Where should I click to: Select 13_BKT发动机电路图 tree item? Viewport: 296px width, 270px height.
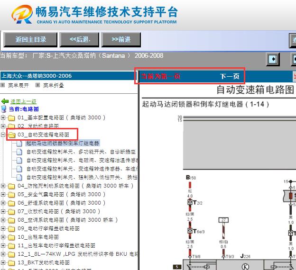(x=44, y=262)
